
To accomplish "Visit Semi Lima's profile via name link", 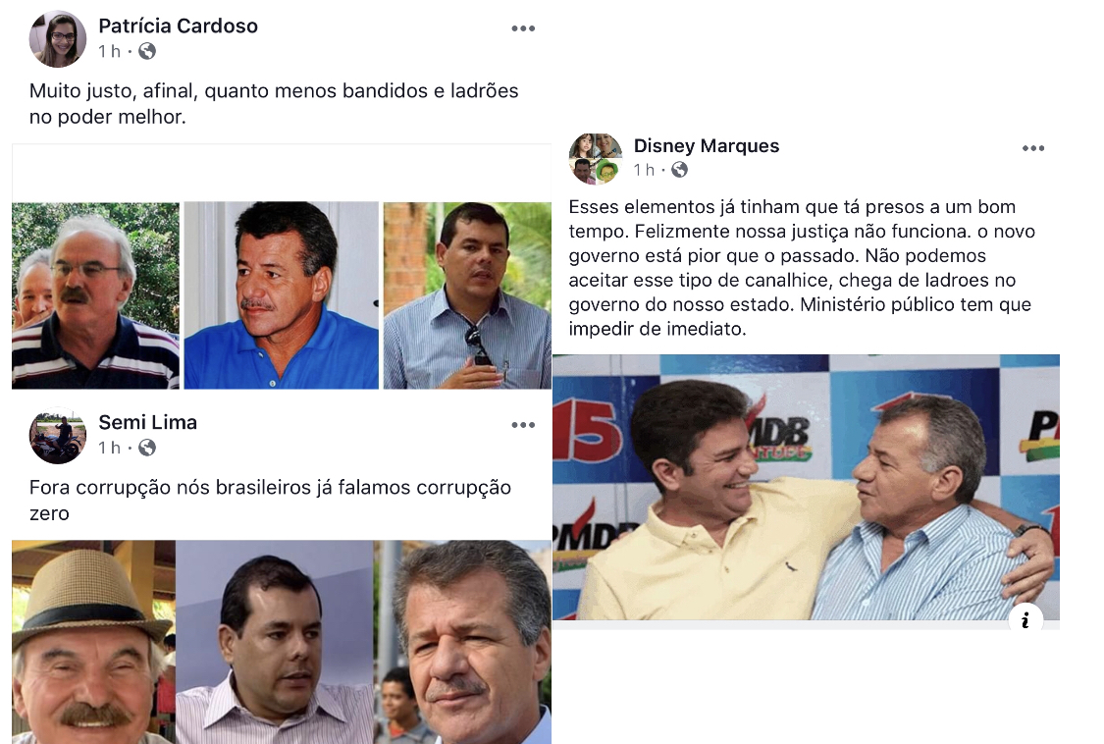I will pyautogui.click(x=148, y=423).
